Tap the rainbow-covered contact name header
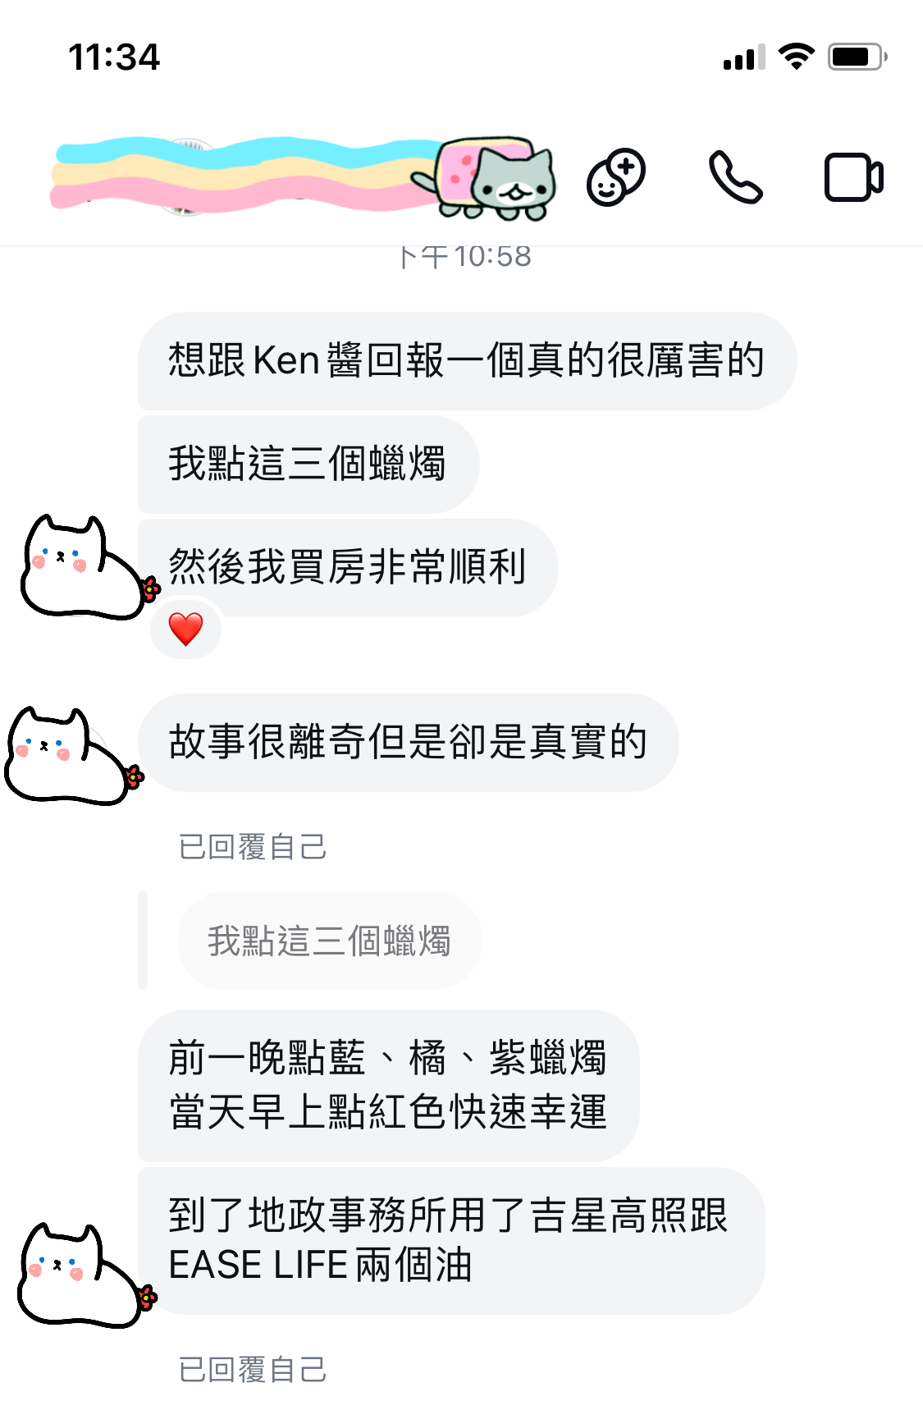 [x=246, y=177]
